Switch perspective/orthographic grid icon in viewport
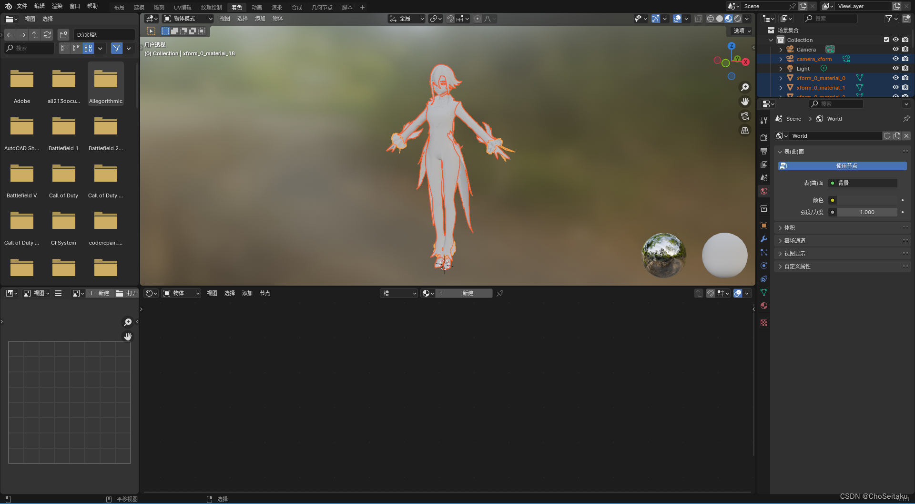The image size is (915, 504). 744,130
